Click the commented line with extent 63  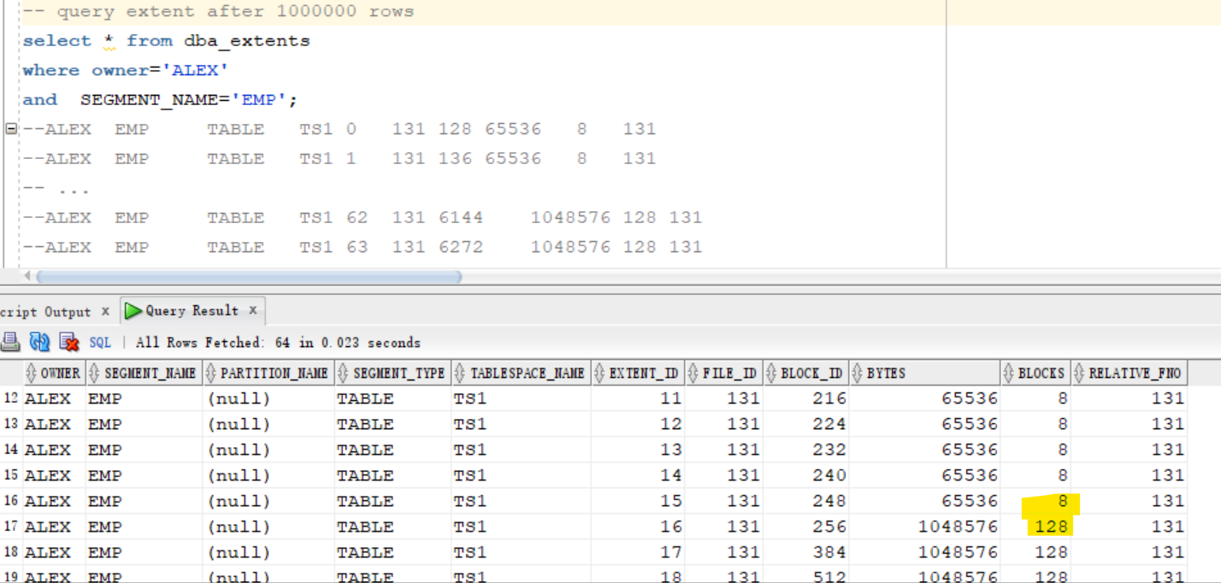[363, 247]
